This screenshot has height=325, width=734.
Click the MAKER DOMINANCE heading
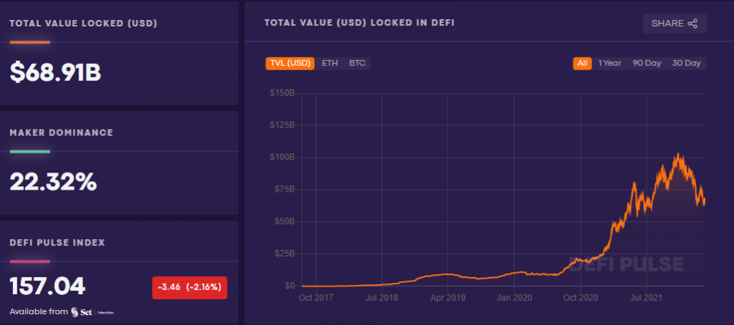(x=62, y=133)
